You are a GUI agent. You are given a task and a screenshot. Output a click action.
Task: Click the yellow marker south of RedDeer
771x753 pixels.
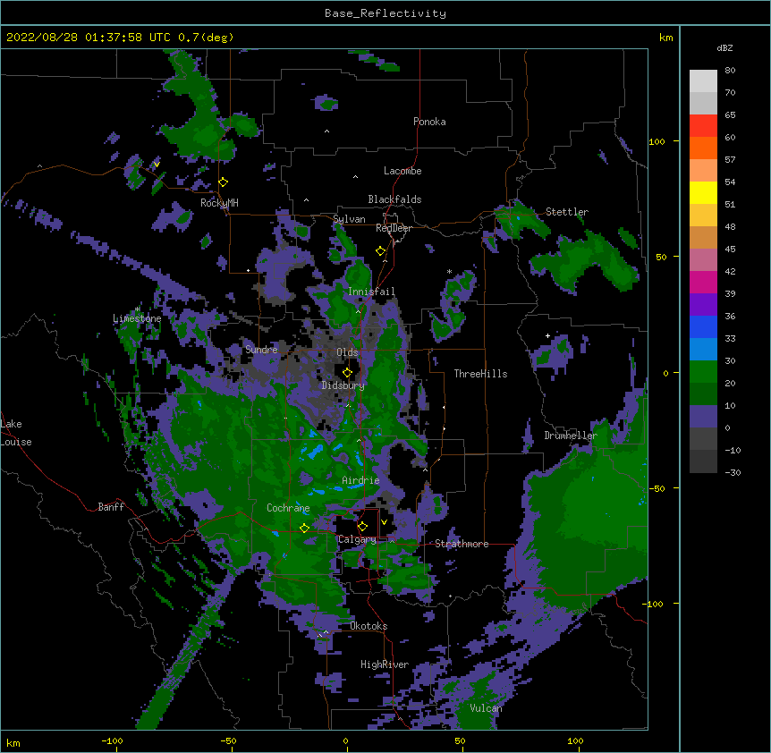380,250
